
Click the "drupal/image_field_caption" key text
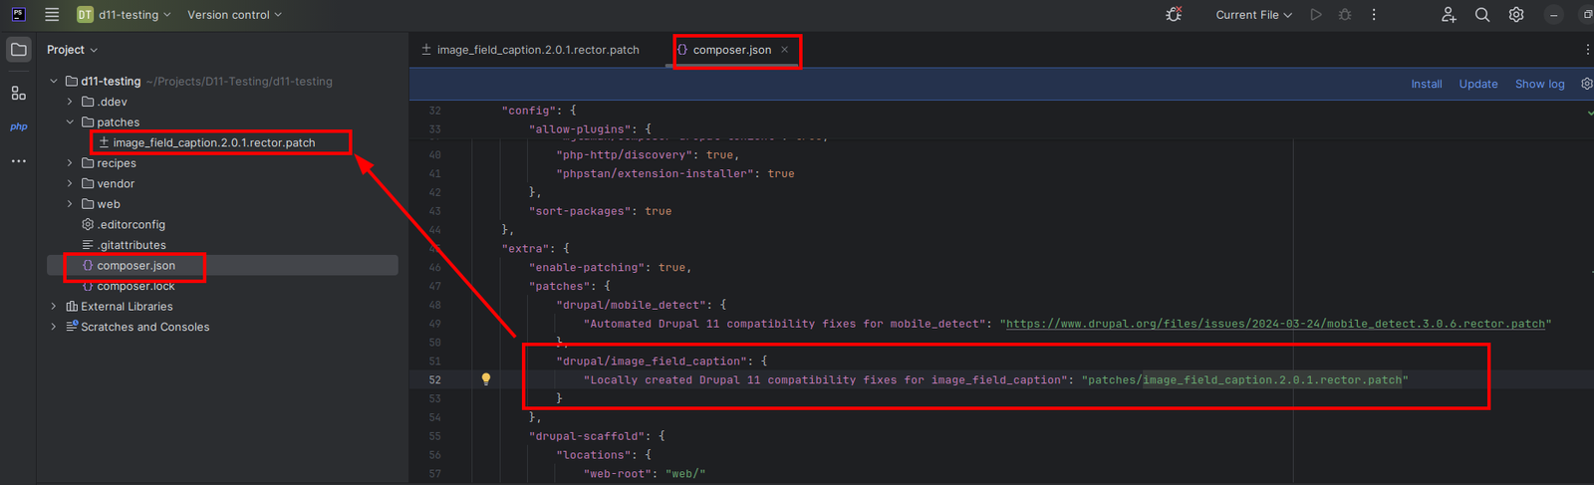click(652, 361)
